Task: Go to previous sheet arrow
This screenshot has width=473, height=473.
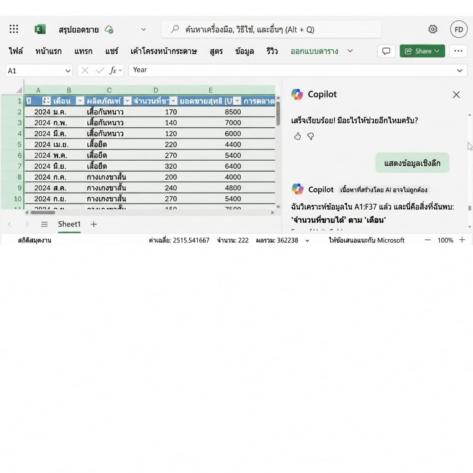Action: [10, 224]
